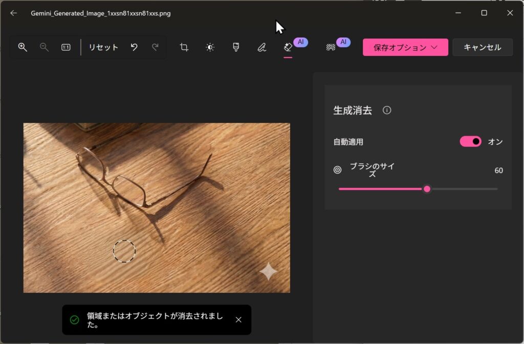Turn off the 自動適用 toggle

(470, 142)
